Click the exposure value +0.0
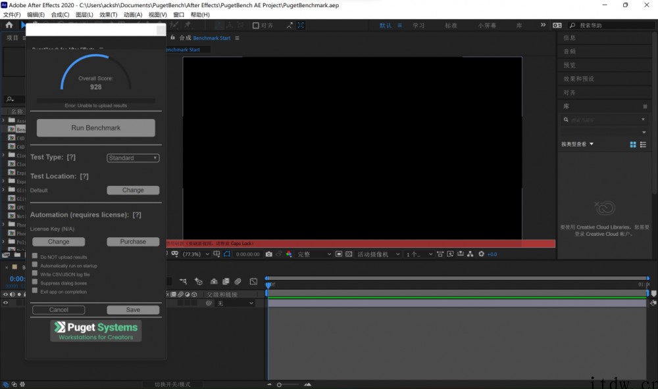The width and height of the screenshot is (658, 389). pyautogui.click(x=492, y=254)
